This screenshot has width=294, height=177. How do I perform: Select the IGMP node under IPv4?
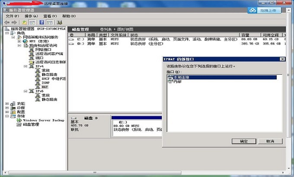click(45, 82)
